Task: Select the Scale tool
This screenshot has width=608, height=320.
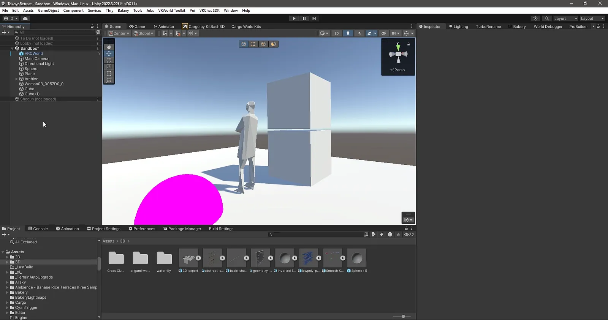Action: click(x=109, y=67)
